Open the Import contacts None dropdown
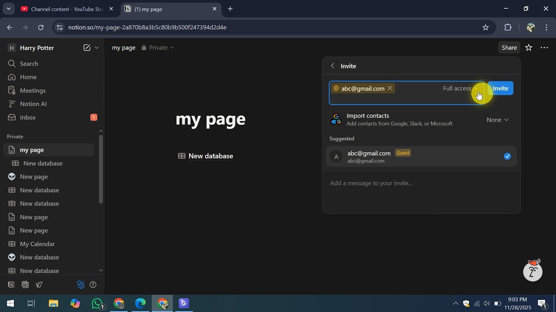The height and width of the screenshot is (312, 556). click(x=498, y=120)
